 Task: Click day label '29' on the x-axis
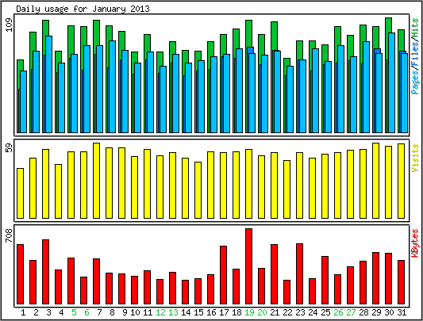(x=376, y=312)
